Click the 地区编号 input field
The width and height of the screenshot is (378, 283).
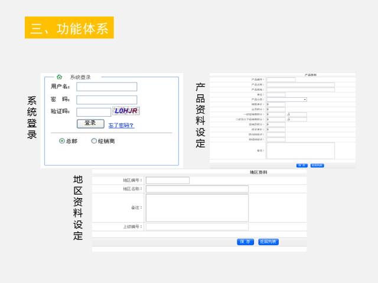coord(167,180)
